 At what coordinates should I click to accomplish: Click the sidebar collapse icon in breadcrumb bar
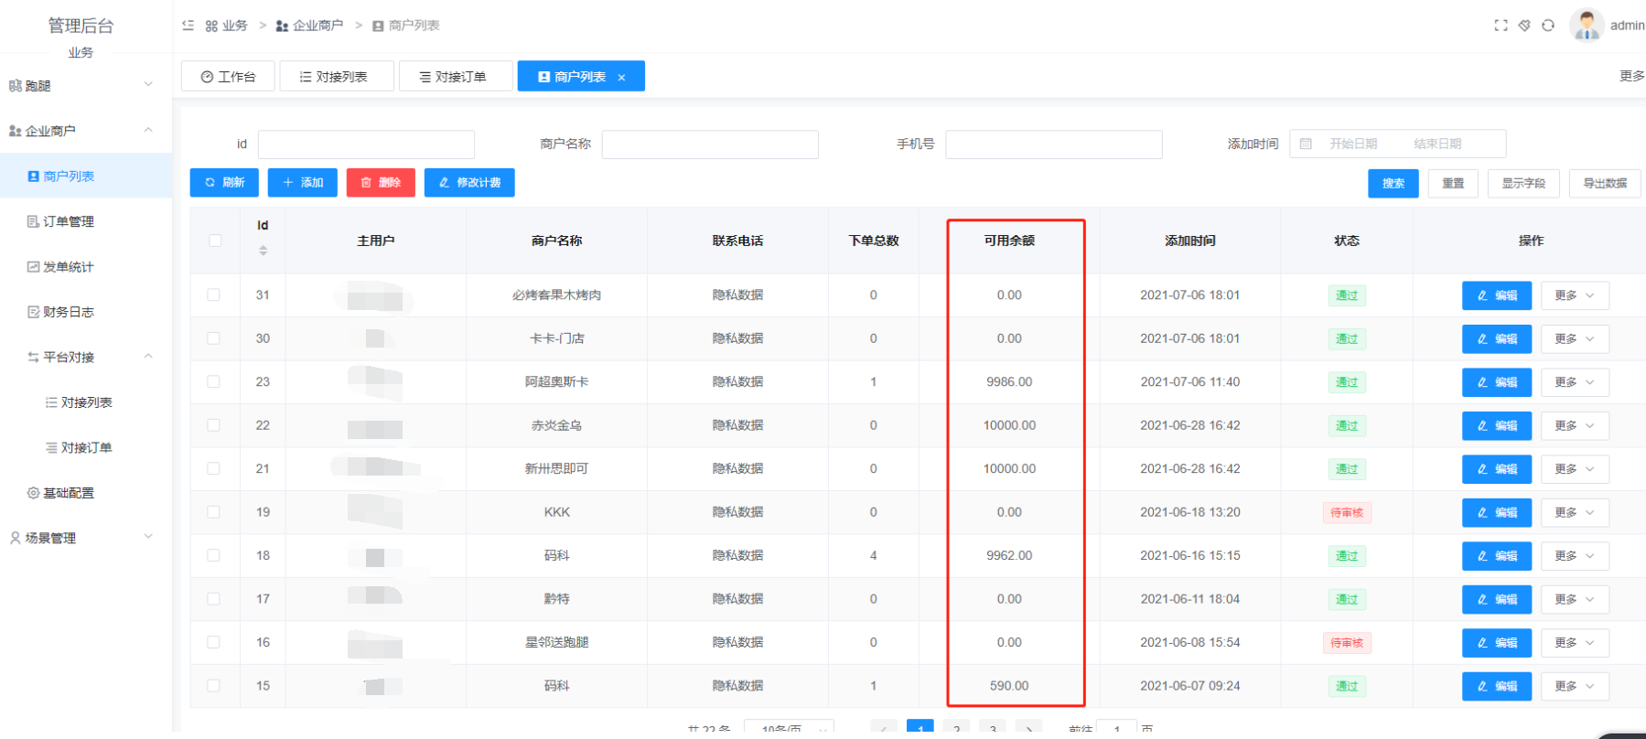188,26
